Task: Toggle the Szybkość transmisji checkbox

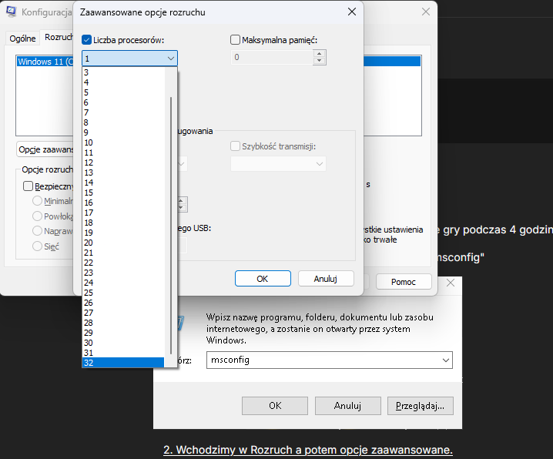Action: (x=235, y=146)
